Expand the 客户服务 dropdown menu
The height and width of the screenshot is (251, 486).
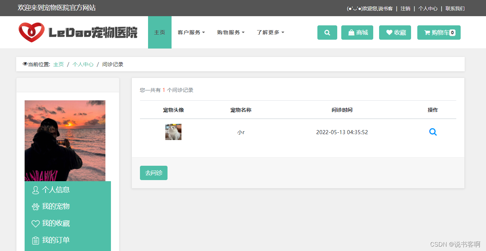(191, 32)
